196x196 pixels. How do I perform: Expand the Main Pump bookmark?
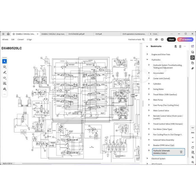tap(149, 100)
